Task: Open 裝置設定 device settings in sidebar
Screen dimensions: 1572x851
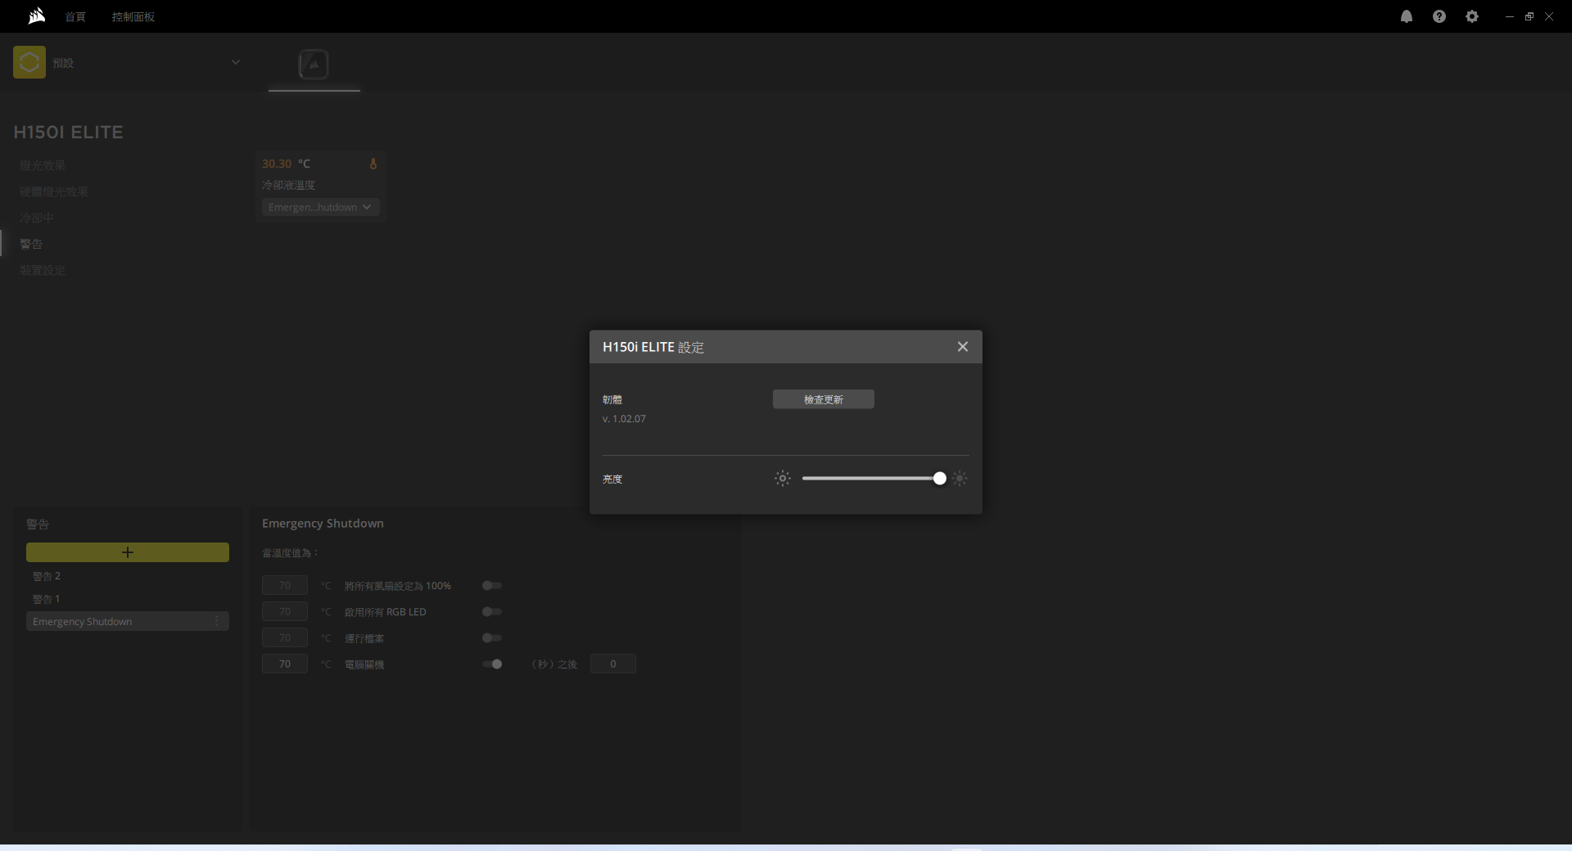Action: tap(43, 270)
